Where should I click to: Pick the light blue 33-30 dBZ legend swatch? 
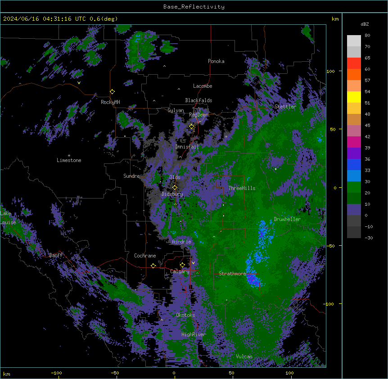(354, 176)
